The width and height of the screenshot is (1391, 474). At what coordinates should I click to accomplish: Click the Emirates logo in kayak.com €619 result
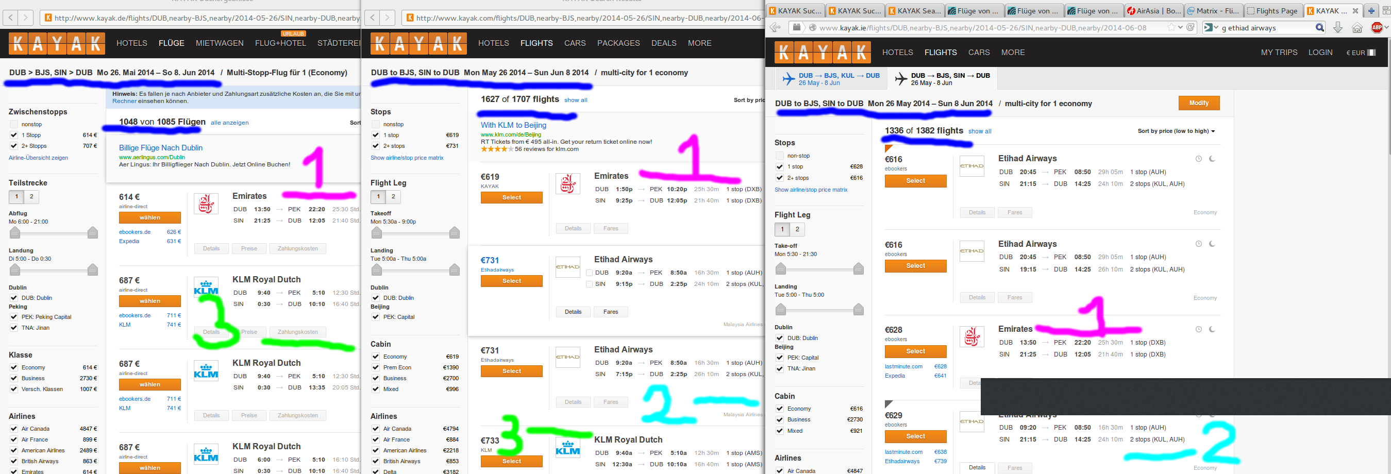[x=567, y=183]
